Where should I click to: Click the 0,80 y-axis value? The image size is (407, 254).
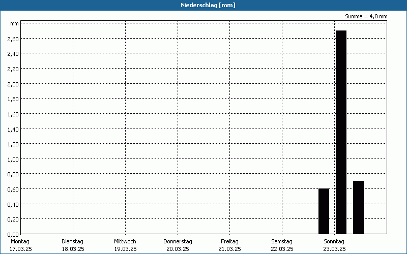pos(13,174)
